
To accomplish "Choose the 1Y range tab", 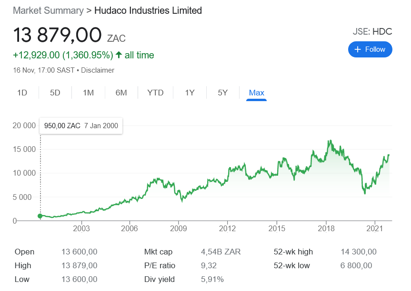I will pyautogui.click(x=190, y=93).
